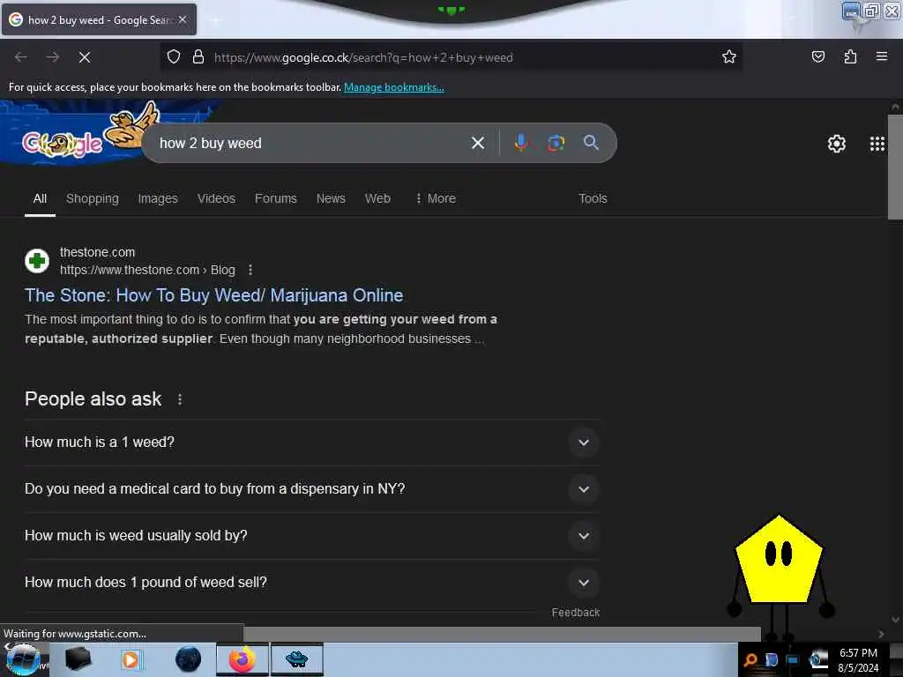Screen dimensions: 903x677
Task: Stop loading the page with the X button
Action: 85,57
